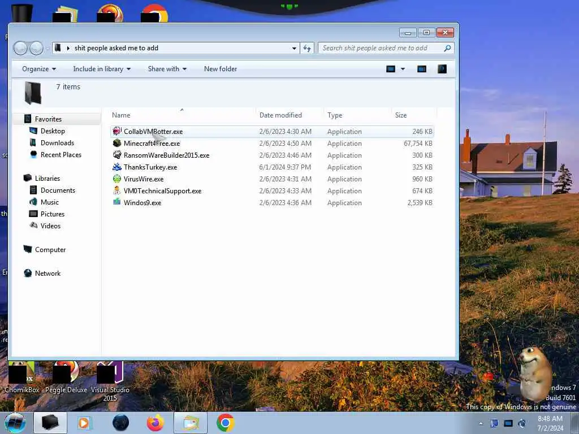Select Libraries in navigation pane
The width and height of the screenshot is (579, 434).
(47, 178)
